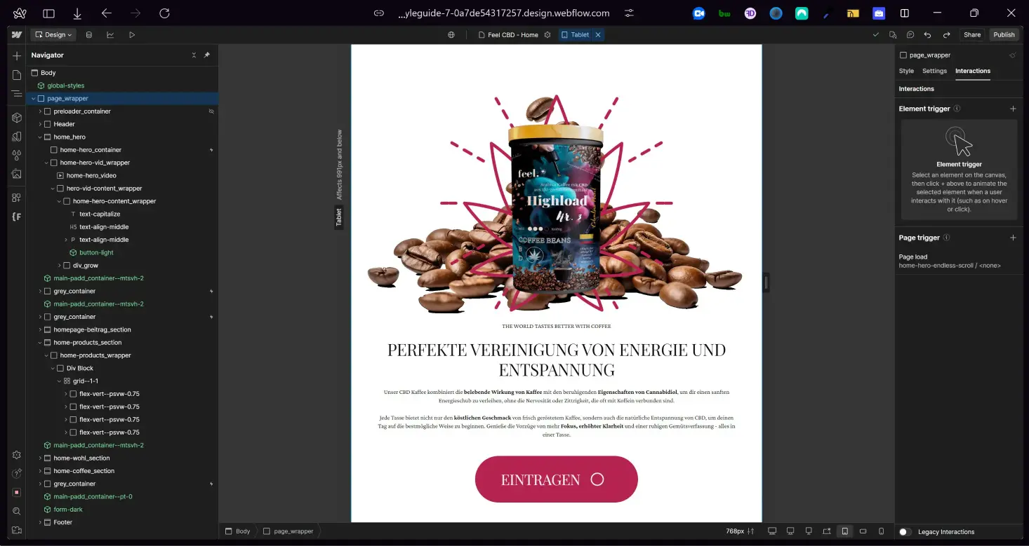Click the Publish button

click(1004, 34)
